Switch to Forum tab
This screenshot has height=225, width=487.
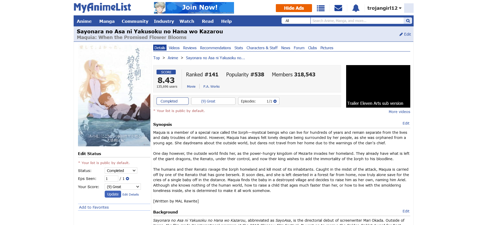(299, 48)
